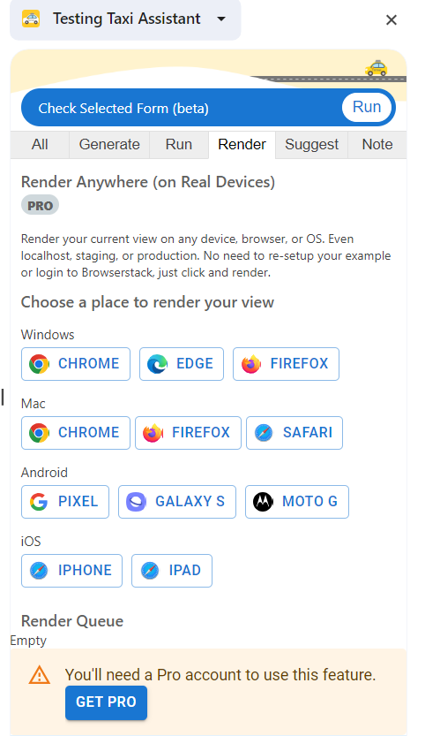The image size is (425, 736).
Task: Render on iPhone Safari
Action: [x=71, y=571]
